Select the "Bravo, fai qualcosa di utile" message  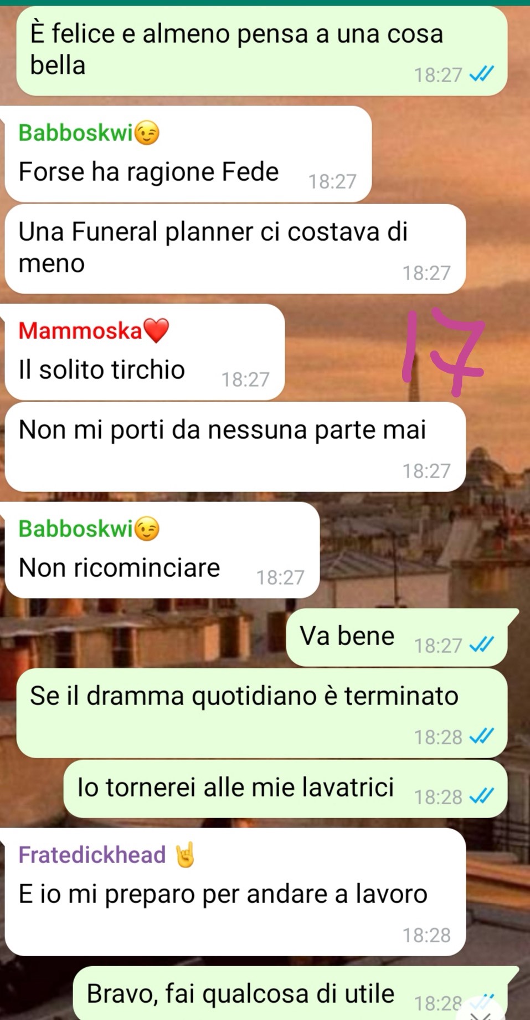[296, 993]
